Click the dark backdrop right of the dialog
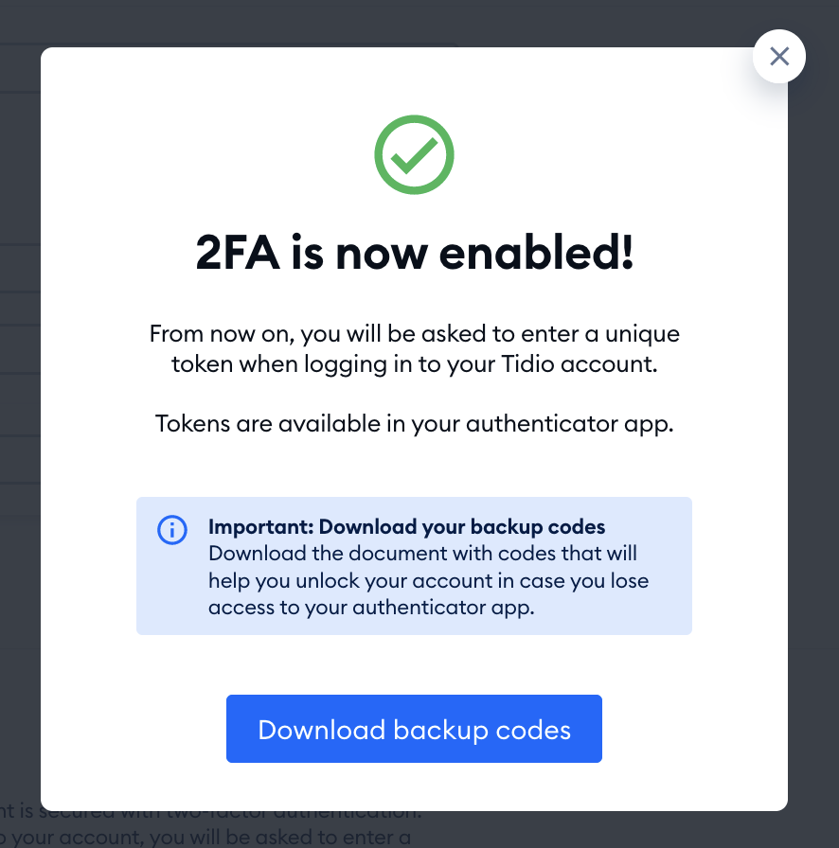 (813, 433)
